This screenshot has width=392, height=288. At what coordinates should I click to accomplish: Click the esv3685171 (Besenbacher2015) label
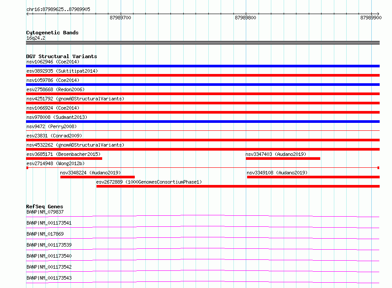point(63,154)
